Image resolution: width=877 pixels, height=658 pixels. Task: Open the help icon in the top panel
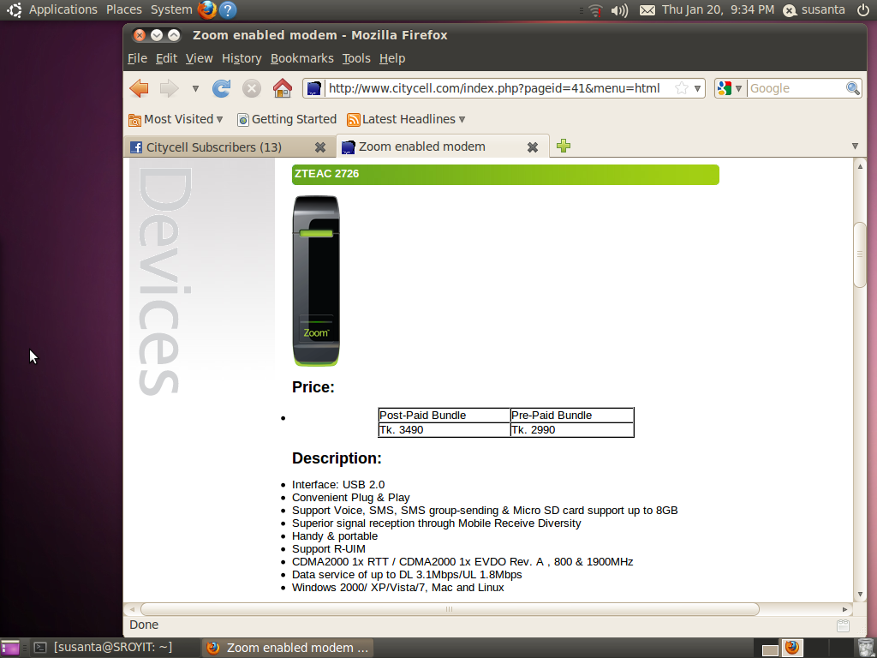(x=228, y=9)
